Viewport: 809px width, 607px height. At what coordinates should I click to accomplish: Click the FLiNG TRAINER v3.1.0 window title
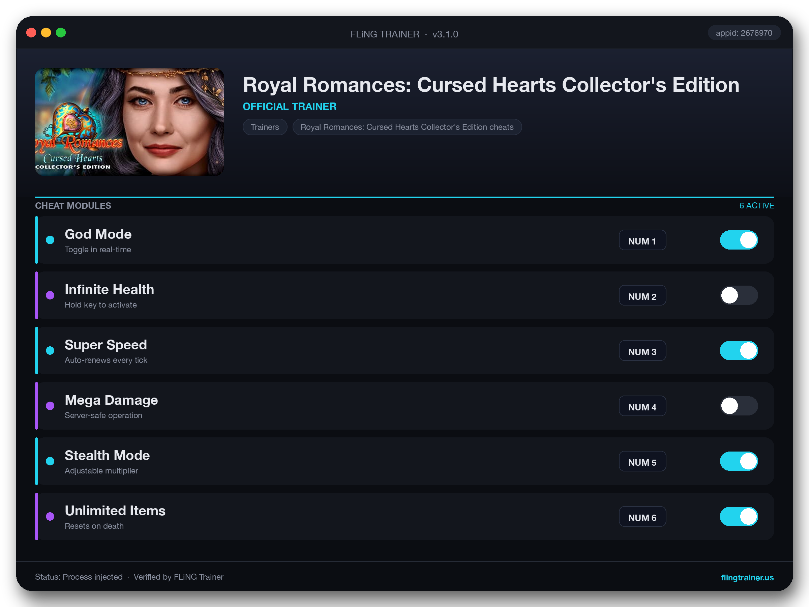404,34
